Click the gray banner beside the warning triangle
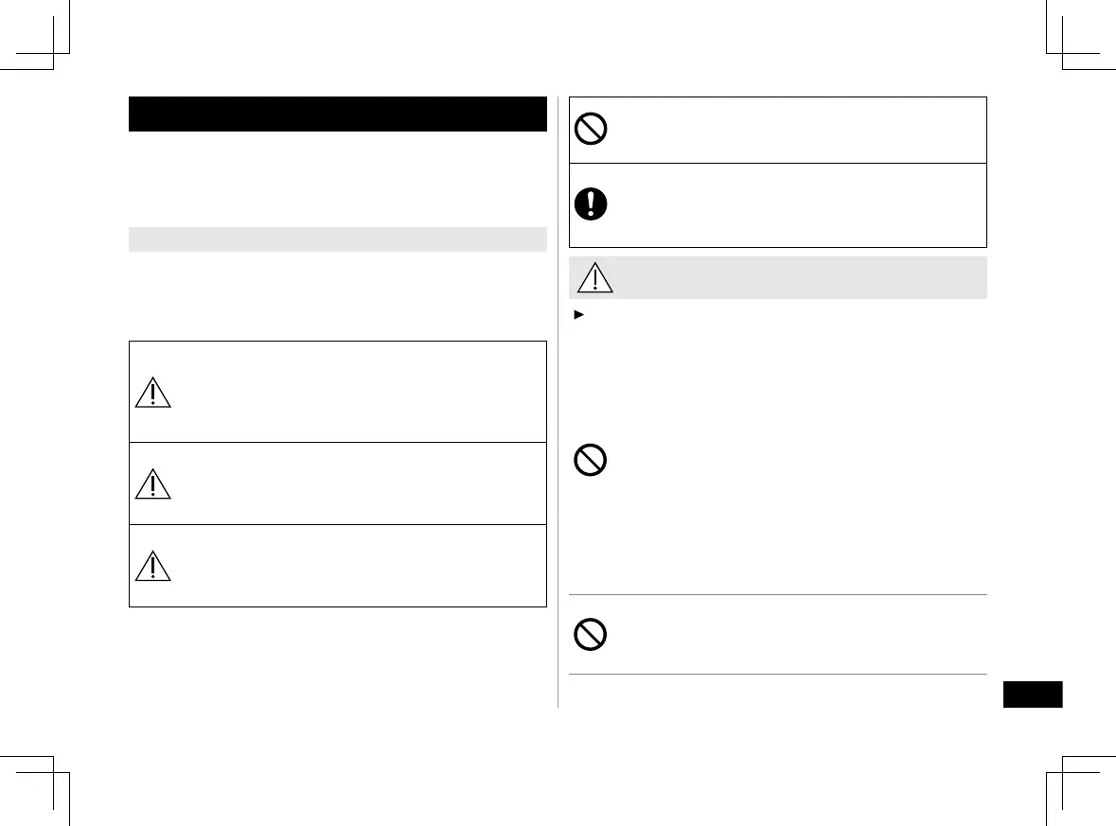This screenshot has width=1116, height=826. [795, 278]
